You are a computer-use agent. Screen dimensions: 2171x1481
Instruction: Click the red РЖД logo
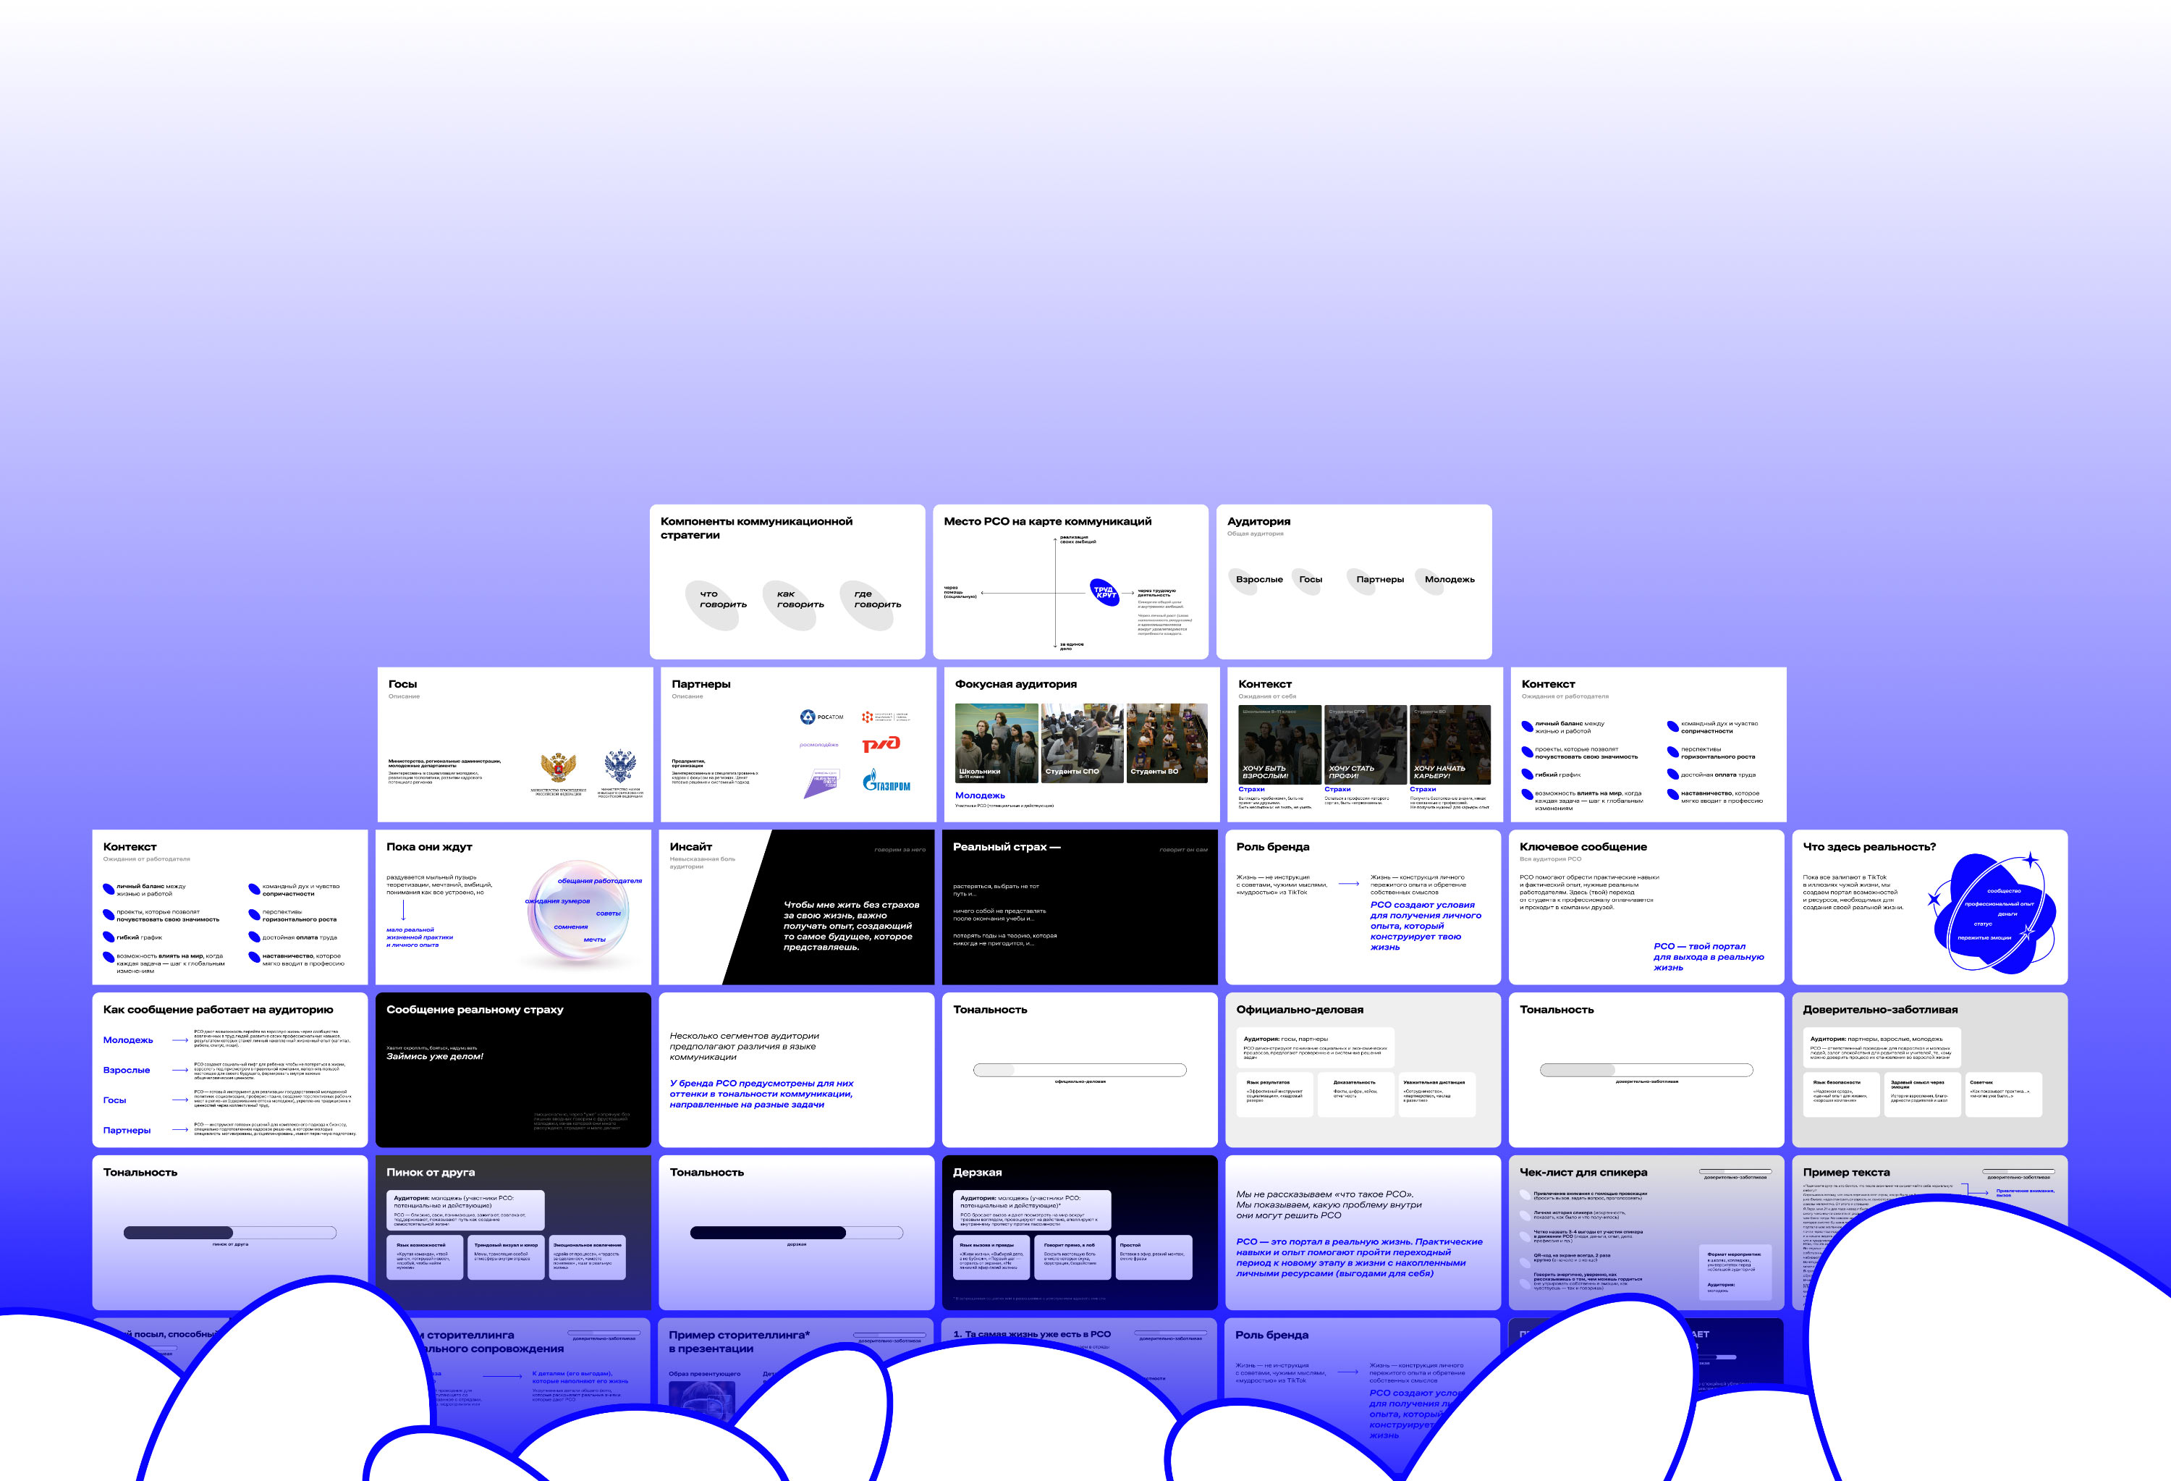[881, 744]
